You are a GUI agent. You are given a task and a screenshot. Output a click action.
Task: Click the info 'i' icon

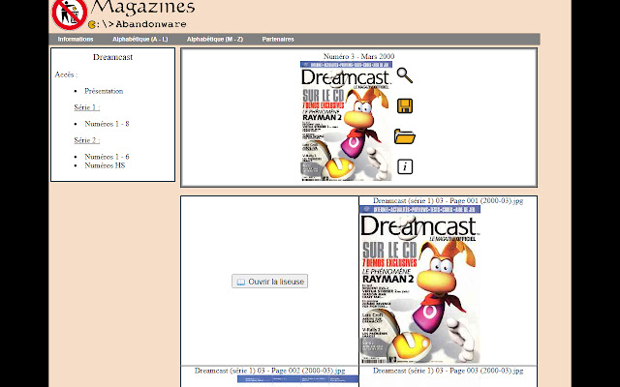click(405, 166)
